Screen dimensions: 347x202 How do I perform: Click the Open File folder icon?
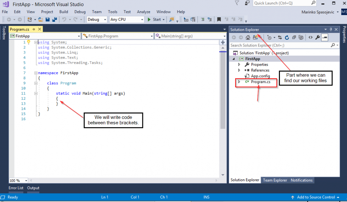[x=41, y=19]
